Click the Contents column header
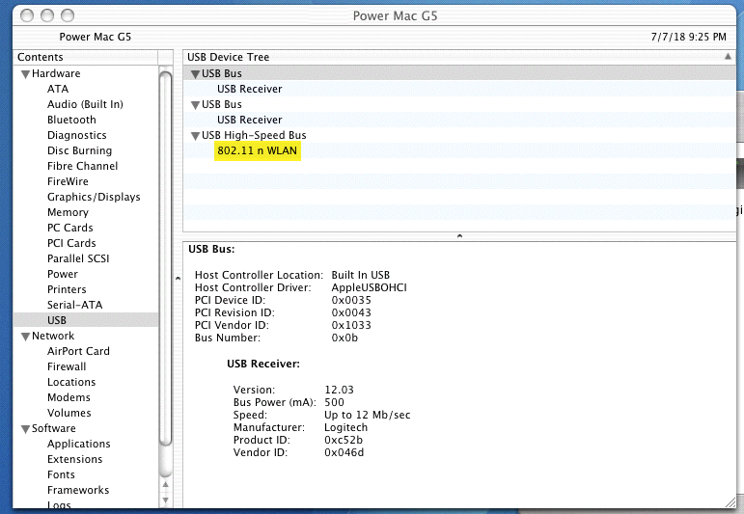 [86, 57]
